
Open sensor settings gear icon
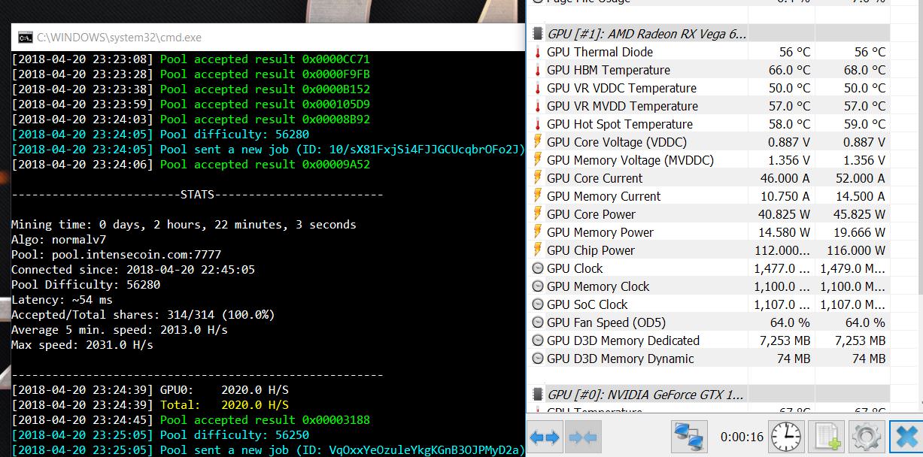point(866,436)
